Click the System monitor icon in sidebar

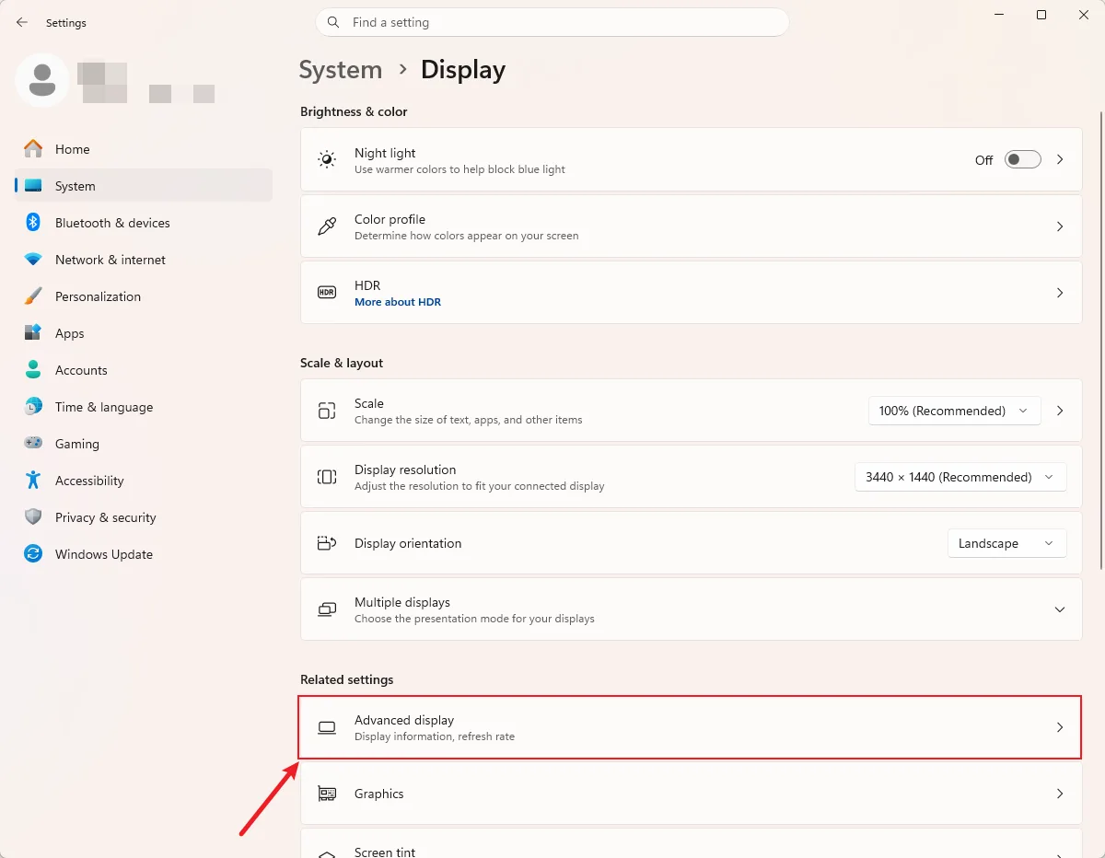coord(33,186)
